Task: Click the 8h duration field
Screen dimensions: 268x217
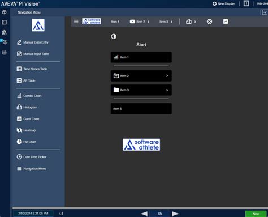Action: 159,214
